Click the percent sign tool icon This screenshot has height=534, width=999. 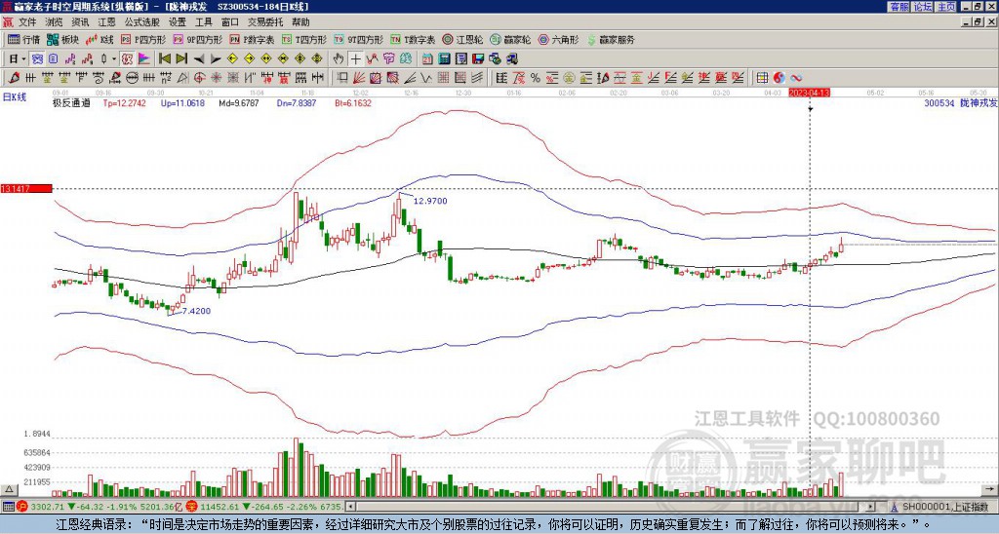click(536, 78)
